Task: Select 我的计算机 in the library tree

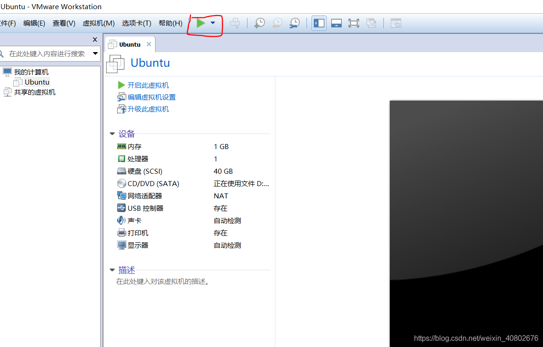Action: click(31, 72)
